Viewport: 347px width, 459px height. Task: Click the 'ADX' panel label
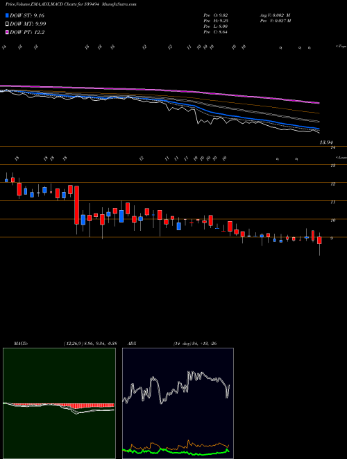tap(133, 344)
